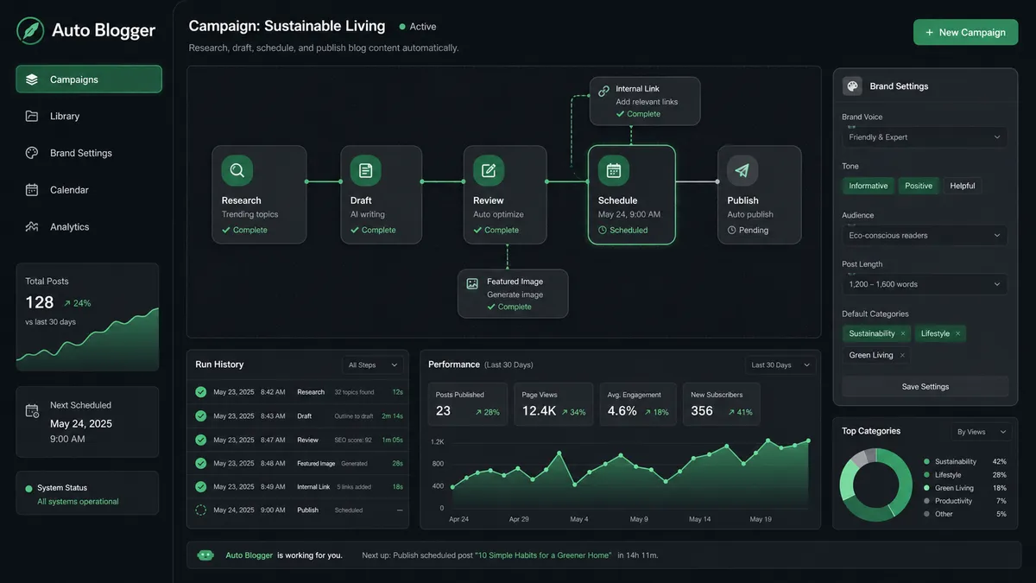The width and height of the screenshot is (1036, 583).
Task: Toggle the Informative tone chip
Action: [x=869, y=186]
